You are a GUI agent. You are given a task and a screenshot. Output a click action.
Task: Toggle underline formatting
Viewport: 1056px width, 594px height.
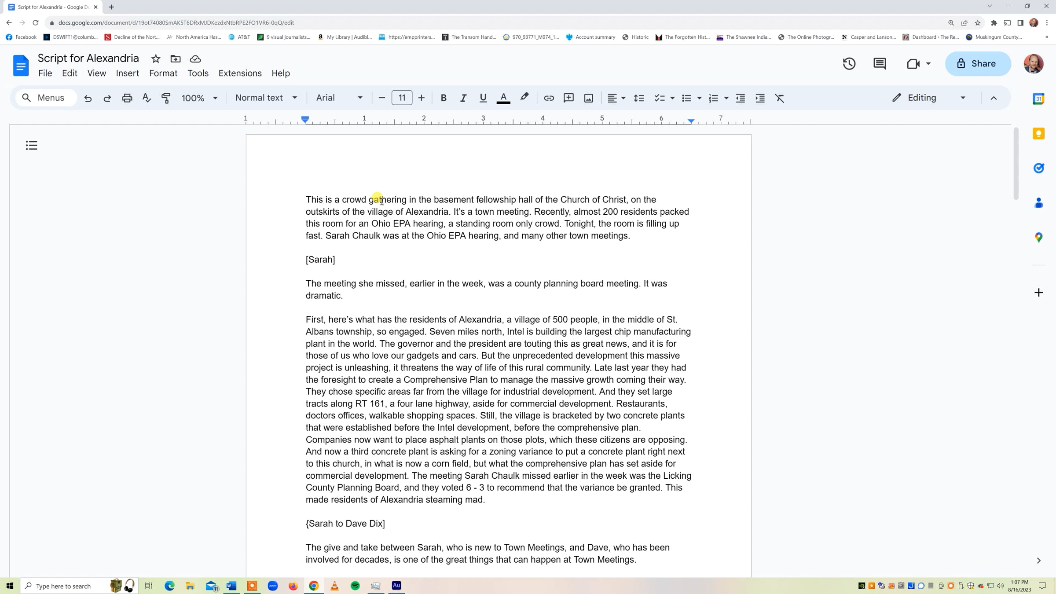click(x=483, y=98)
